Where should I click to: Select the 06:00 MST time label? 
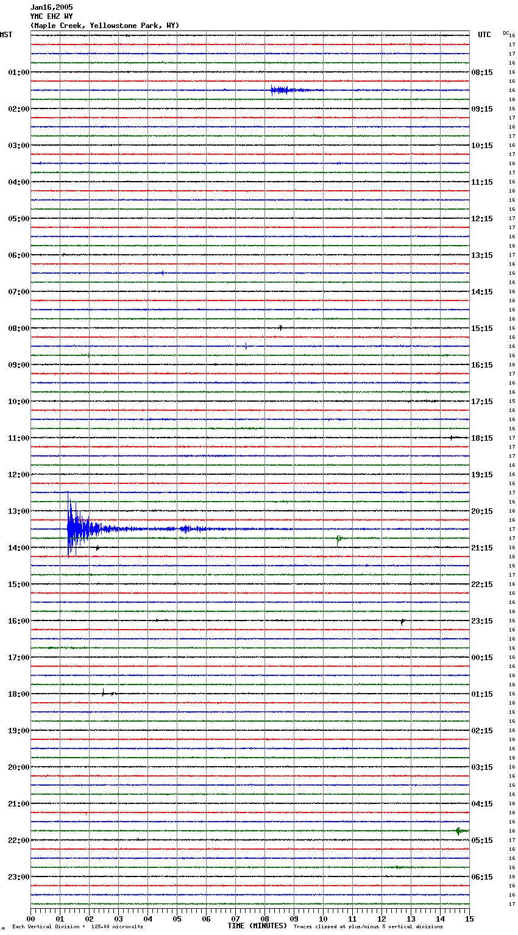tap(19, 255)
